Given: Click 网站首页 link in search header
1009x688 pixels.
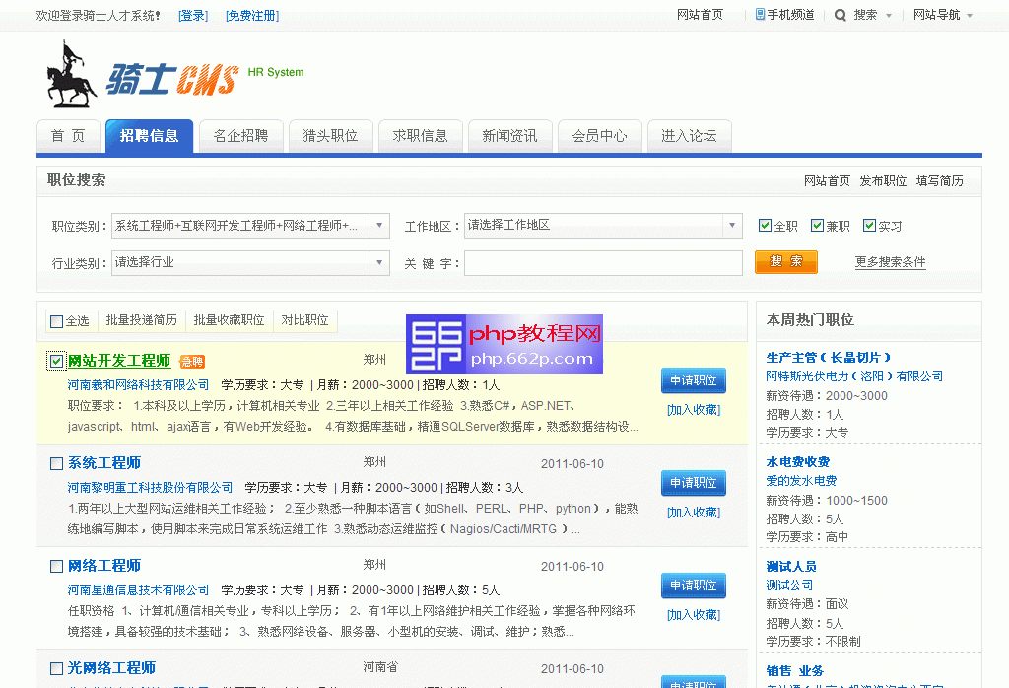Looking at the screenshot, I should click(827, 180).
